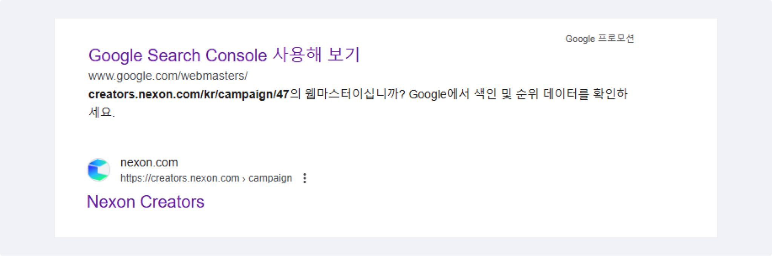The height and width of the screenshot is (256, 772).
Task: Click the 세요. trailing description line
Action: pyautogui.click(x=101, y=112)
